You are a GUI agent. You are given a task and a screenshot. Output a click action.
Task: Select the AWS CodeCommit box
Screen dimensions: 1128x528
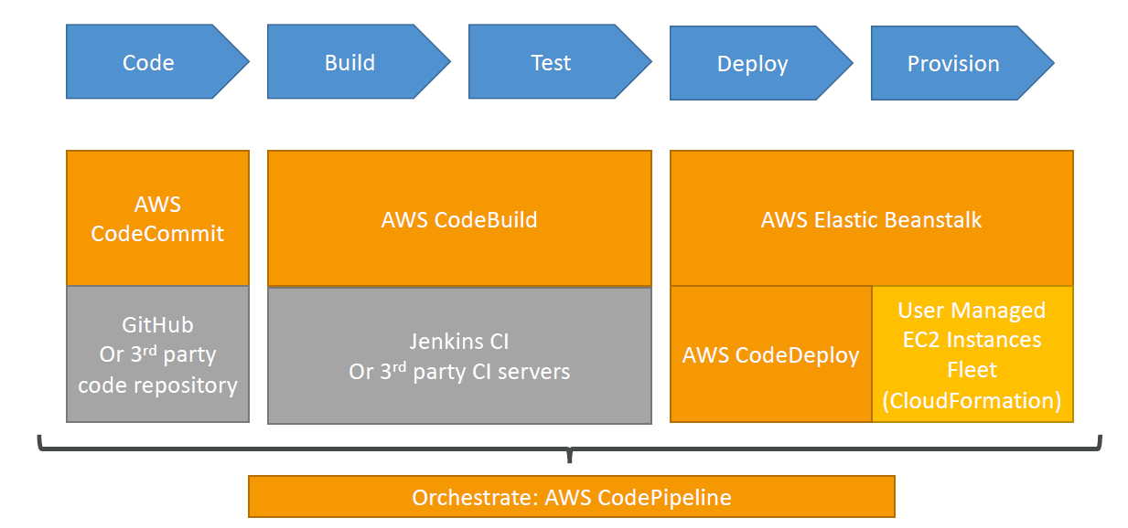[157, 218]
